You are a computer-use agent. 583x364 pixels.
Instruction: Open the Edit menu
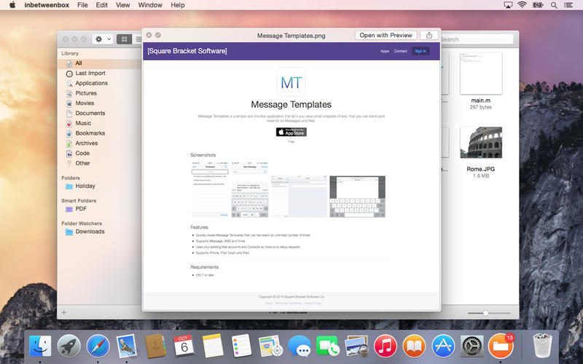[x=101, y=5]
